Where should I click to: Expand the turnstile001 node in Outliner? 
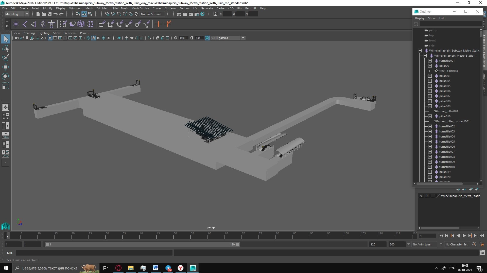[x=430, y=61]
